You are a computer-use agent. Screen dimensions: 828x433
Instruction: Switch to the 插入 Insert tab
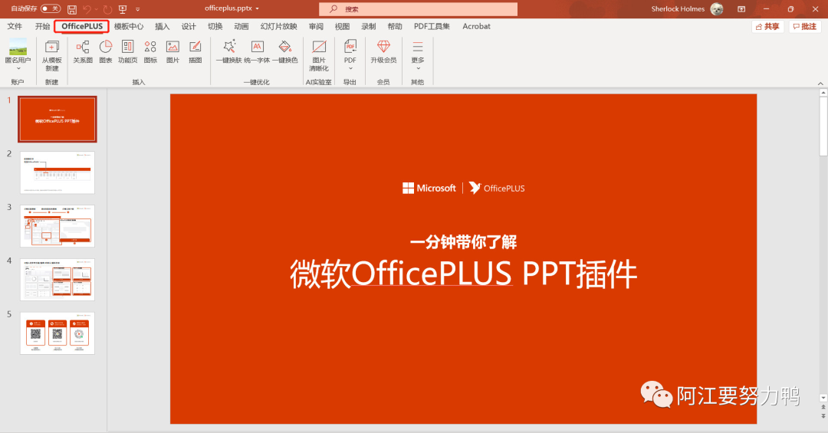[x=162, y=26]
